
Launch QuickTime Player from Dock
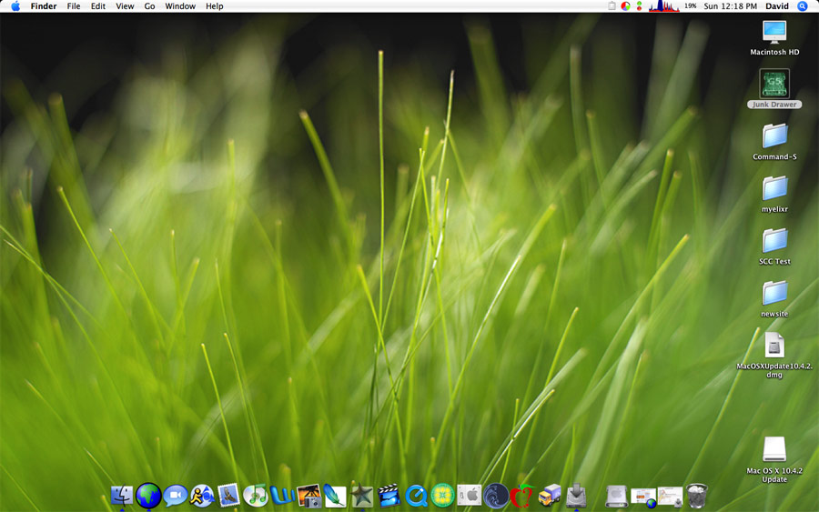(x=417, y=496)
